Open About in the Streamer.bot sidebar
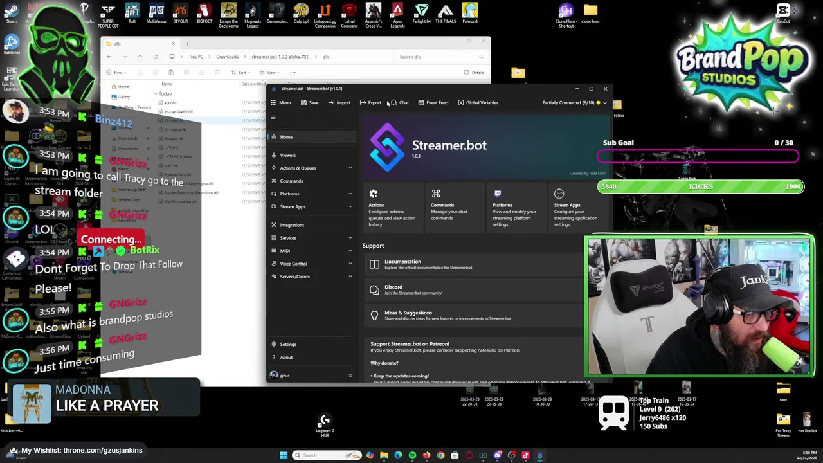Viewport: 823px width, 463px height. click(x=313, y=357)
